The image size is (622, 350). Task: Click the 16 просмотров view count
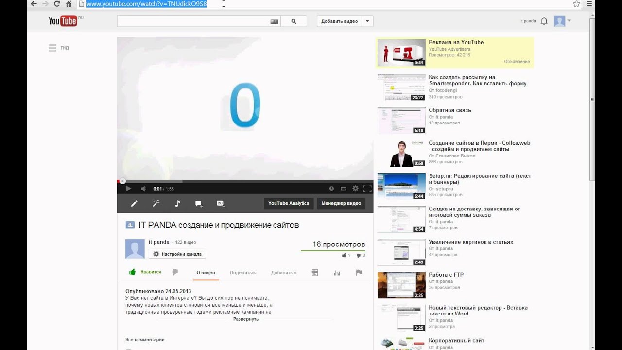coord(338,245)
